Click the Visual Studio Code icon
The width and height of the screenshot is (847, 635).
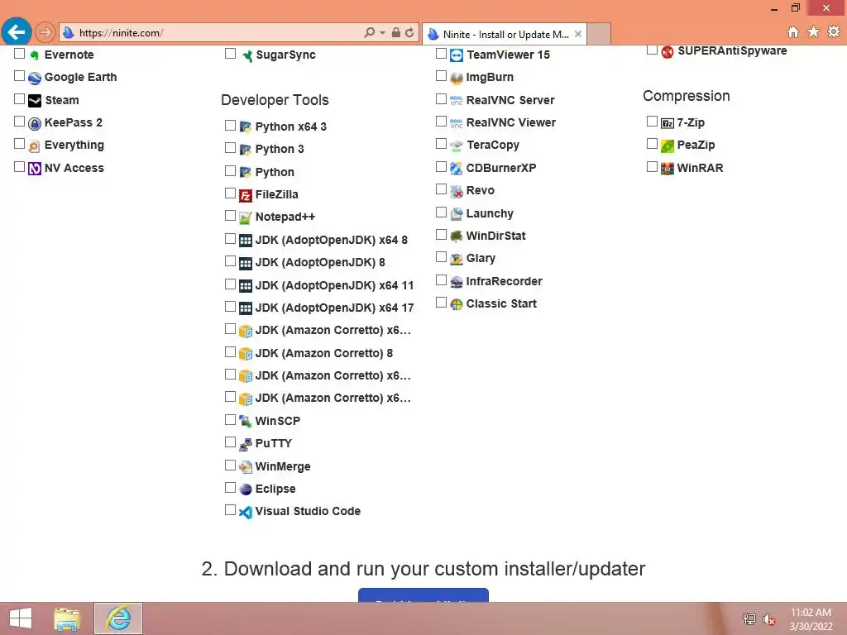pos(245,512)
